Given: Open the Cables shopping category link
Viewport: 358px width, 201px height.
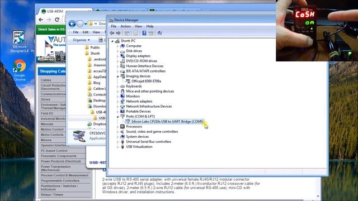Looking at the screenshot, I should [x=46, y=80].
